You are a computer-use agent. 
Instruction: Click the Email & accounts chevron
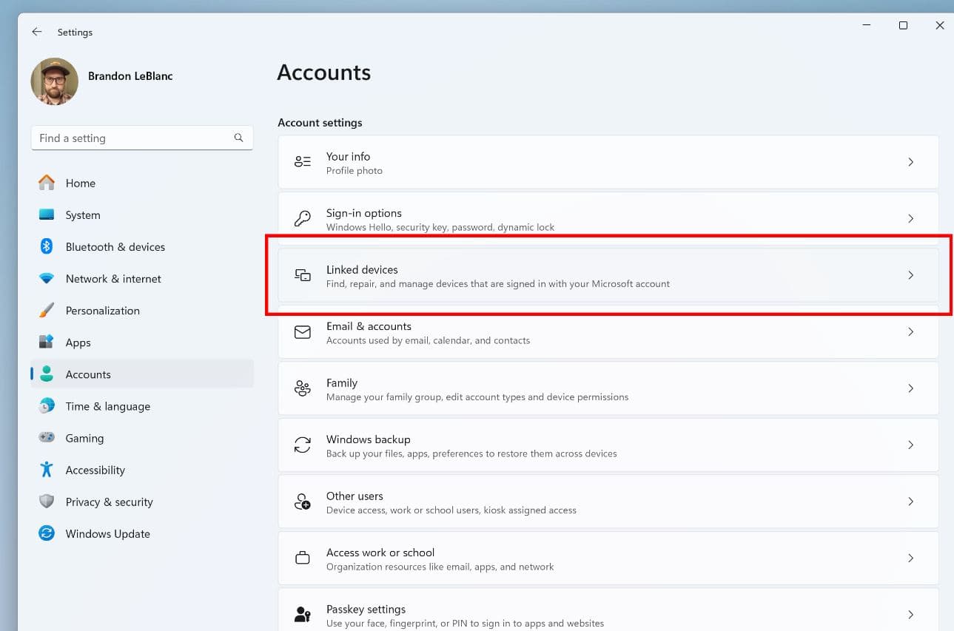point(911,332)
